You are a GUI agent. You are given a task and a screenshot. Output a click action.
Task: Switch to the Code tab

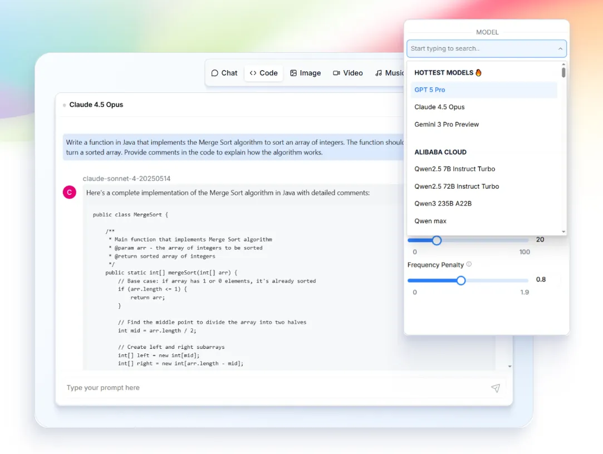tap(264, 73)
